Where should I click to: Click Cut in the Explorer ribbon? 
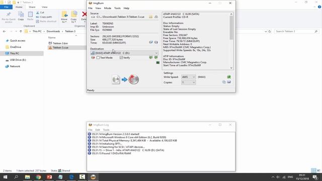40,13
